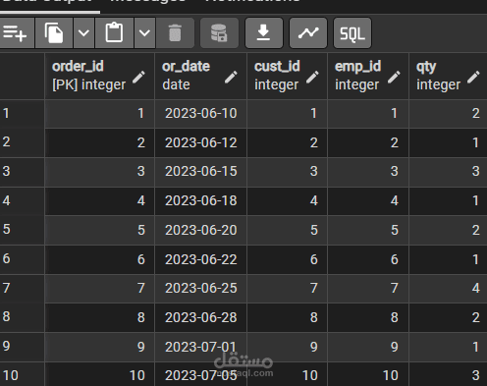Image resolution: width=487 pixels, height=386 pixels.
Task: Select row number 8 header
Action: coord(22,317)
